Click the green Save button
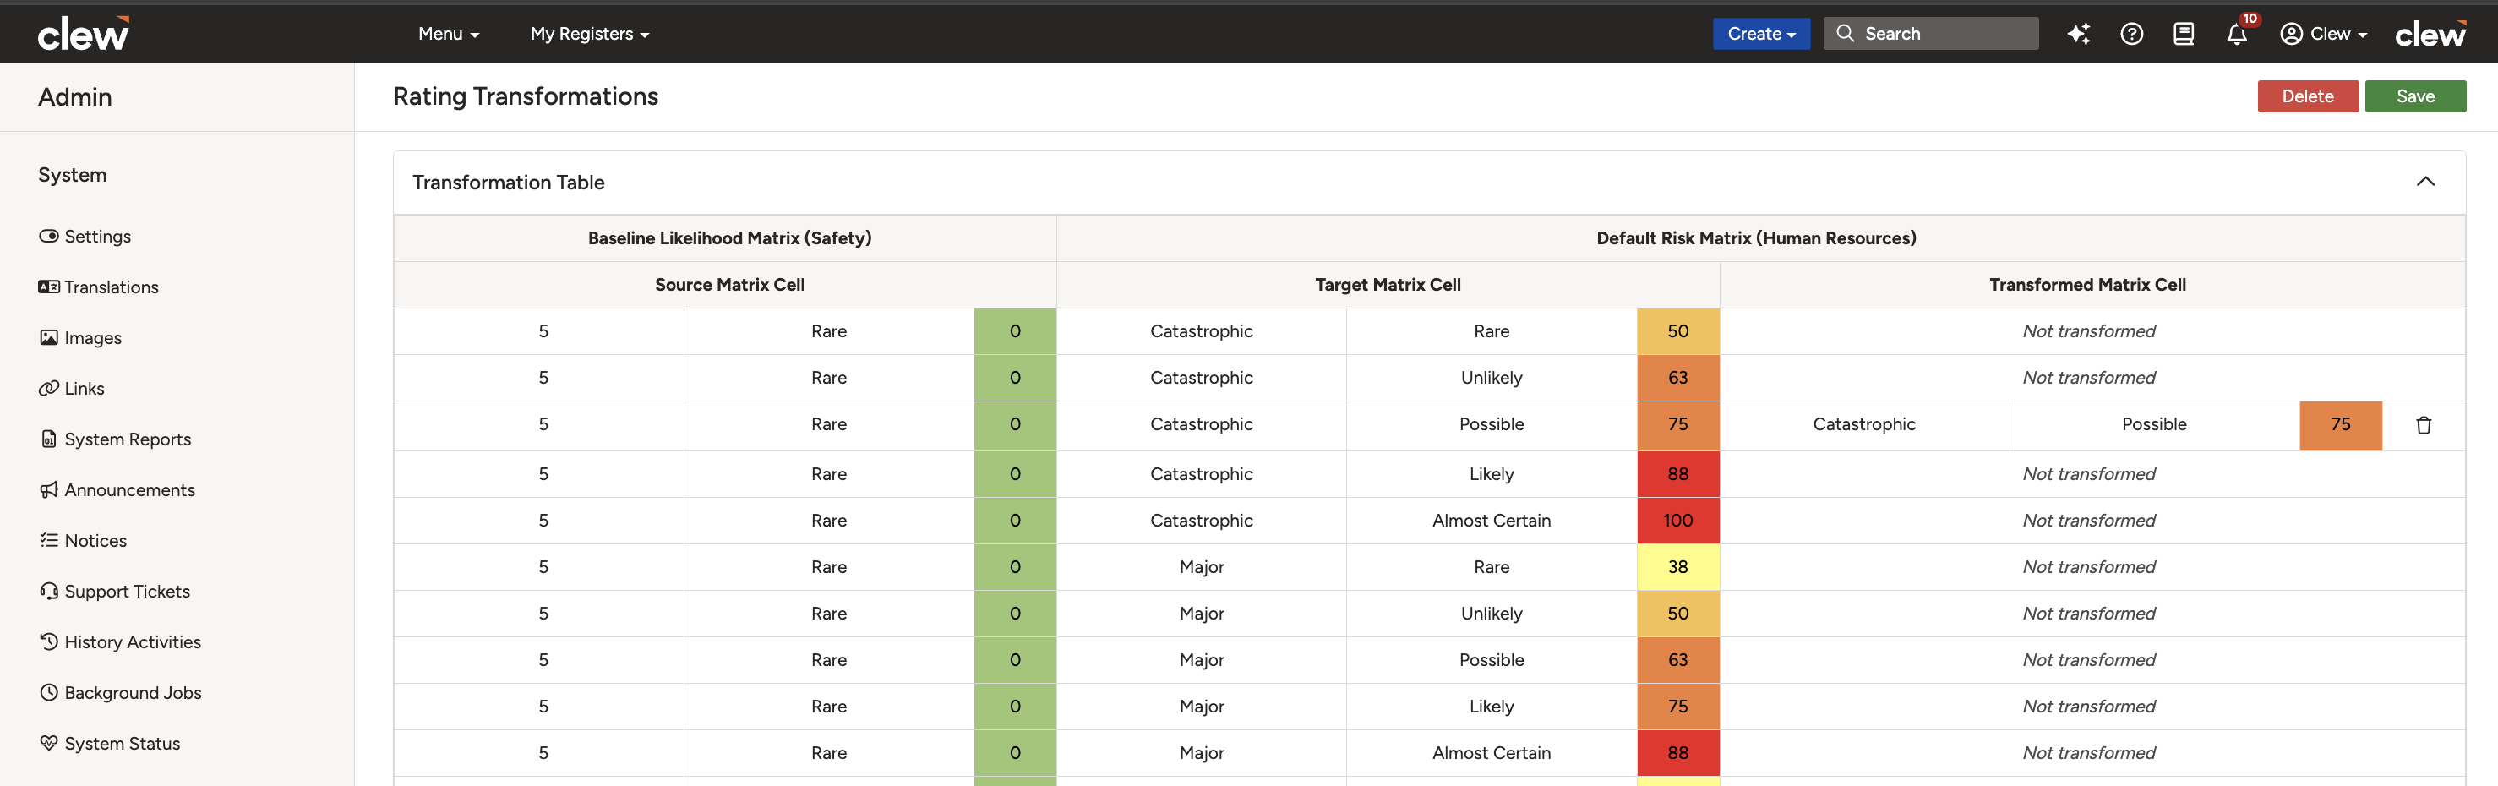Image resolution: width=2498 pixels, height=786 pixels. (2414, 96)
